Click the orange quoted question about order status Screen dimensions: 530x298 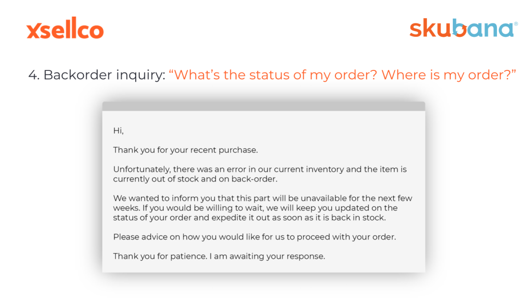(x=342, y=75)
